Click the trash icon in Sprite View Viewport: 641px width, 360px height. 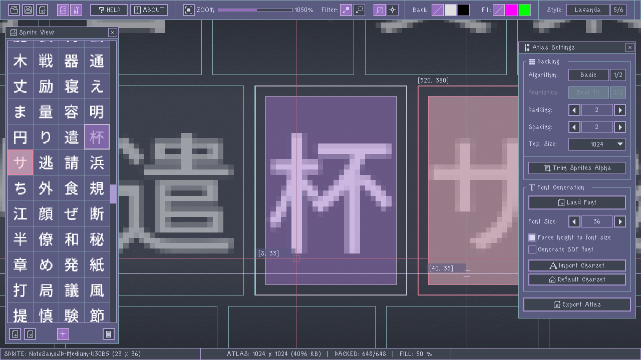coord(108,334)
